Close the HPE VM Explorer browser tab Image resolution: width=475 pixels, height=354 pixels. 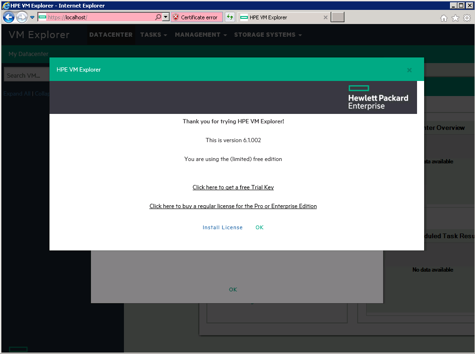[x=325, y=17]
